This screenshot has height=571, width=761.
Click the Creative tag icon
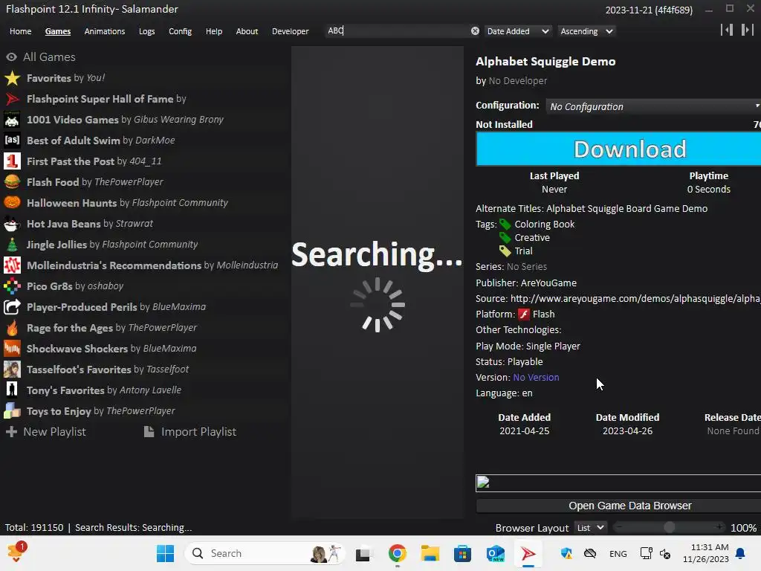(x=505, y=238)
